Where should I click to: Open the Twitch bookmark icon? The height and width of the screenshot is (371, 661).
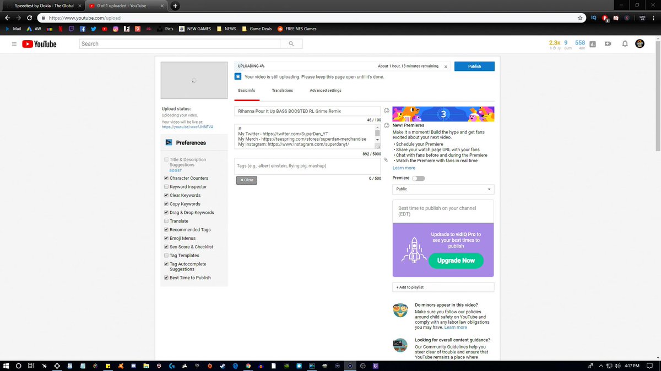72,29
